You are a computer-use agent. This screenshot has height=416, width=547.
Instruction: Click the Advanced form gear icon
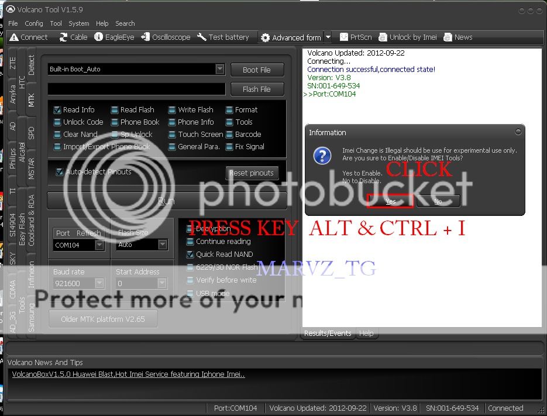click(x=265, y=37)
